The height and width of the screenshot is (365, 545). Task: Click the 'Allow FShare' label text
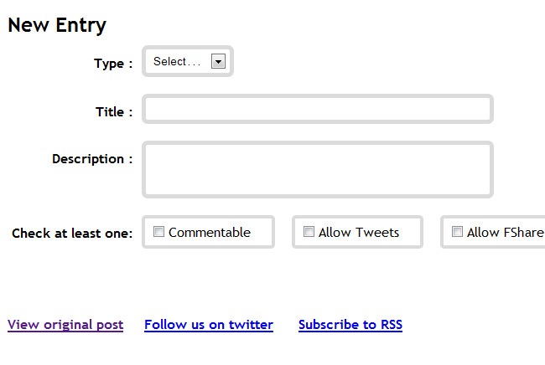coord(506,233)
